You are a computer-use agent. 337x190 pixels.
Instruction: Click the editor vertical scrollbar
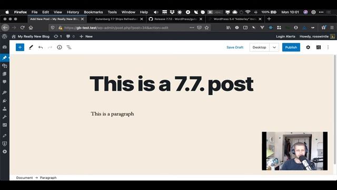[x=335, y=110]
